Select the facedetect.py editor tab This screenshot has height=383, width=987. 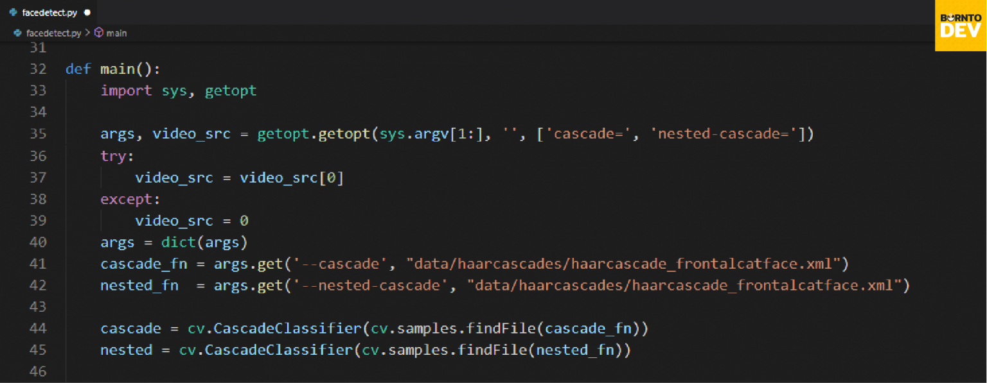(49, 12)
